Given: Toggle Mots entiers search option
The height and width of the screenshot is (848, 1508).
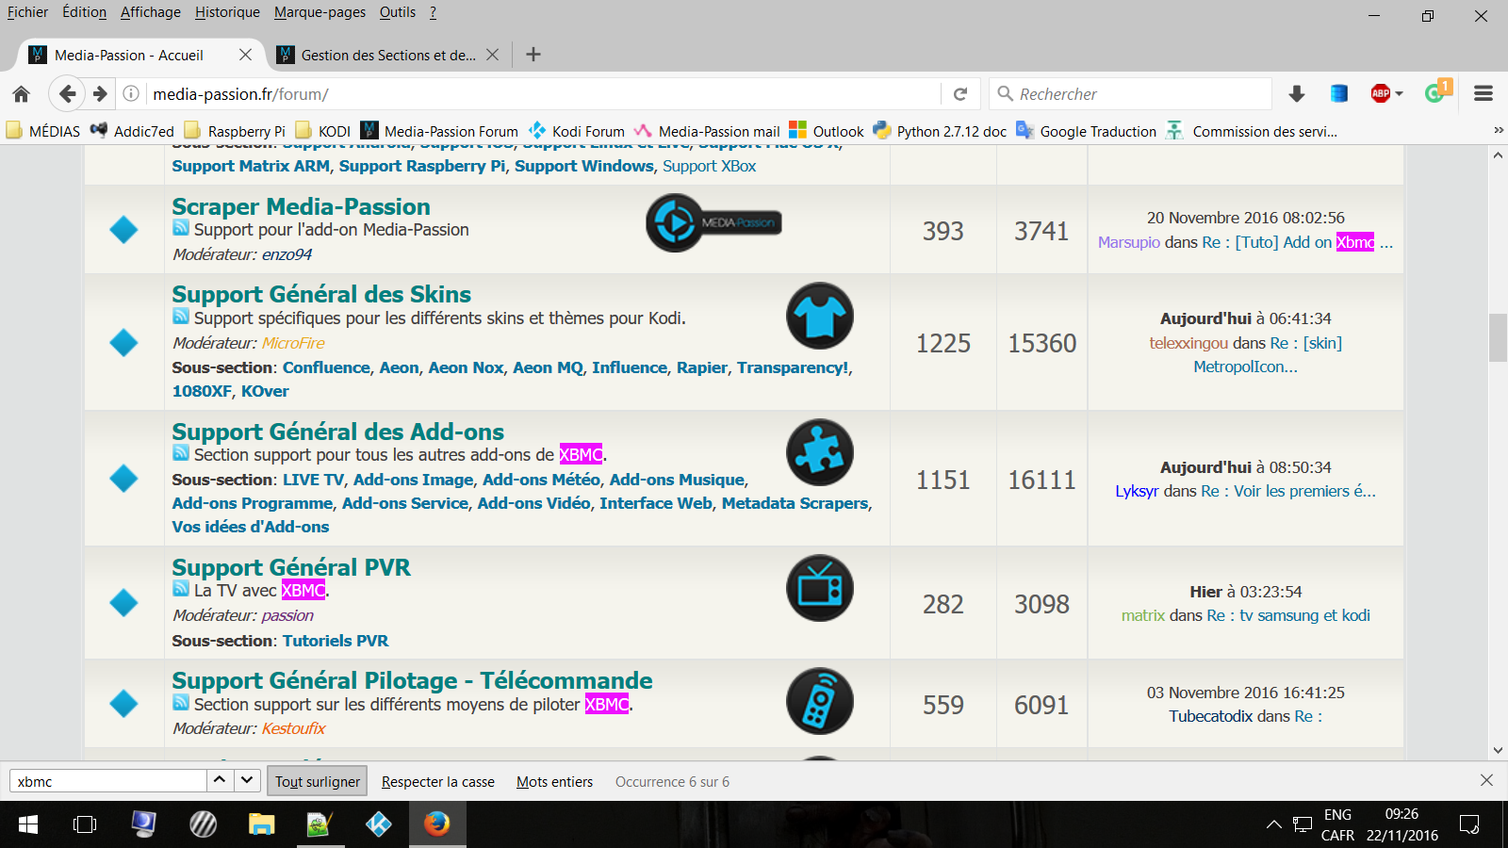Looking at the screenshot, I should click(x=554, y=782).
